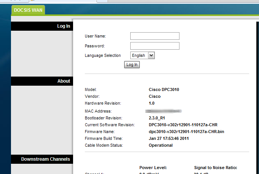Click the Log In button

(x=132, y=65)
